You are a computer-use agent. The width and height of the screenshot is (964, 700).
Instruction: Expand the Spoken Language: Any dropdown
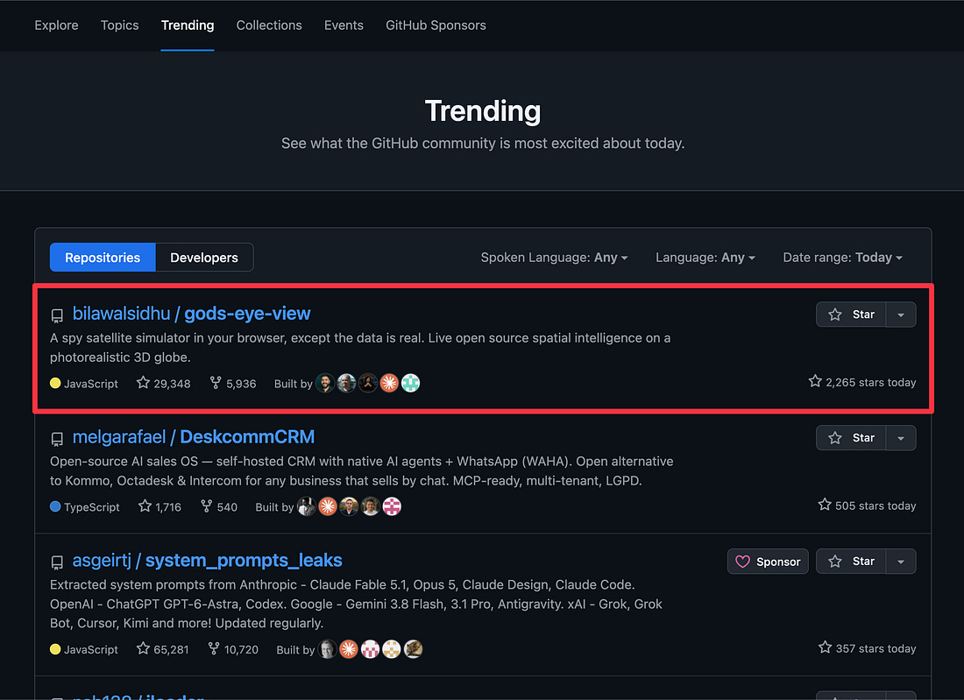pyautogui.click(x=554, y=258)
